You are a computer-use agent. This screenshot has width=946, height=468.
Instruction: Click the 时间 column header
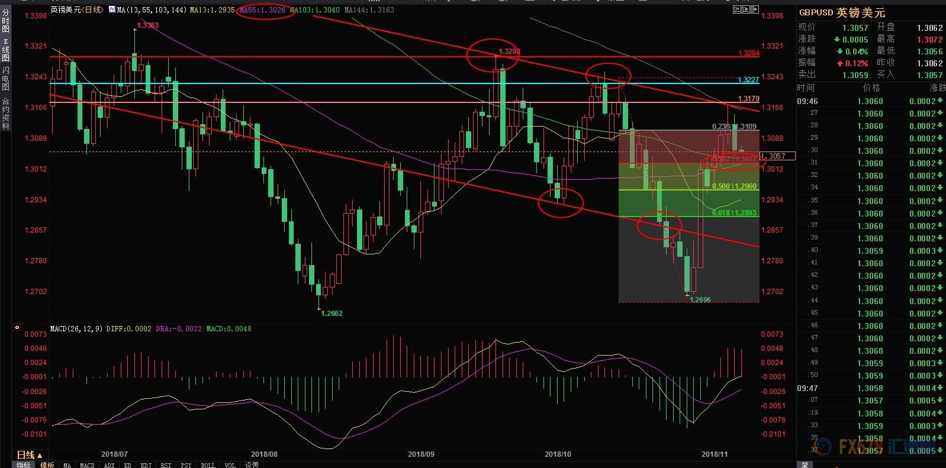point(805,88)
